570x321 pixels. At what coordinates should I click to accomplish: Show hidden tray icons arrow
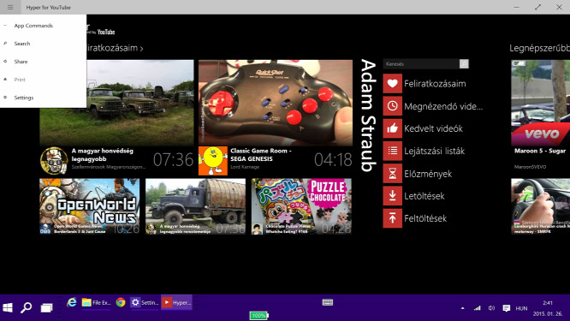tap(462, 308)
